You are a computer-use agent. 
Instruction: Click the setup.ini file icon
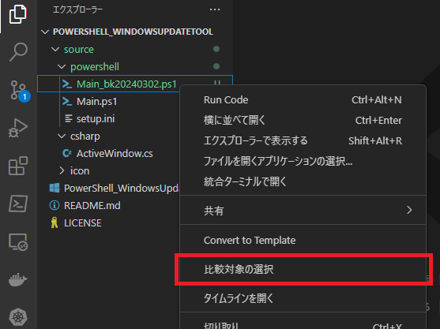pos(69,118)
